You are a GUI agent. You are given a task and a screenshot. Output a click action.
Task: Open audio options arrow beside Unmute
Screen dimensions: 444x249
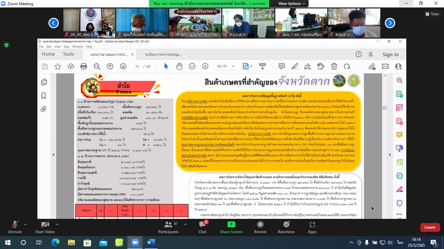point(25,224)
